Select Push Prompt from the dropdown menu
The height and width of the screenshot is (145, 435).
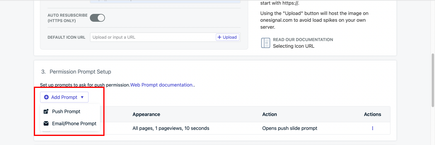pyautogui.click(x=66, y=111)
